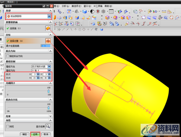The height and width of the screenshot is (137, 181).
Task: Toggle the specify fit direction checkbox
Action: click(8, 56)
